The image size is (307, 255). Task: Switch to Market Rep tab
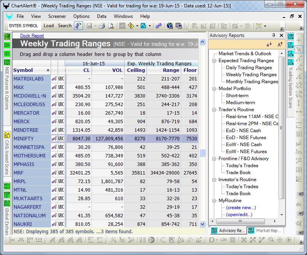265,231
